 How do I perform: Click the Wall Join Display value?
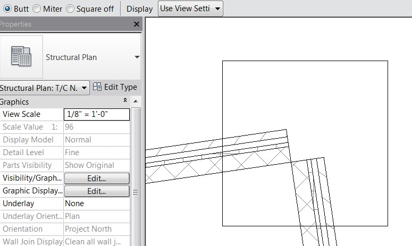(x=96, y=242)
